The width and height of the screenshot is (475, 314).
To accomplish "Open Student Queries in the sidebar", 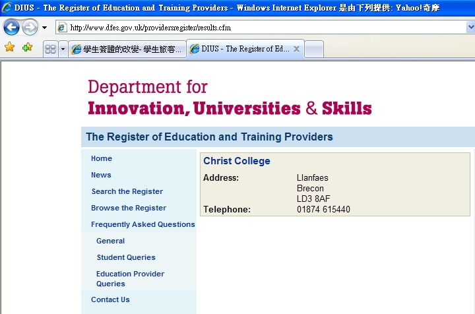I will [126, 257].
